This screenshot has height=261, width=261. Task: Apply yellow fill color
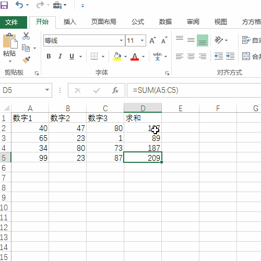pyautogui.click(x=117, y=56)
